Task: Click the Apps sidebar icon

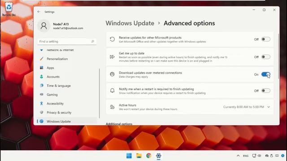Action: tap(42, 68)
